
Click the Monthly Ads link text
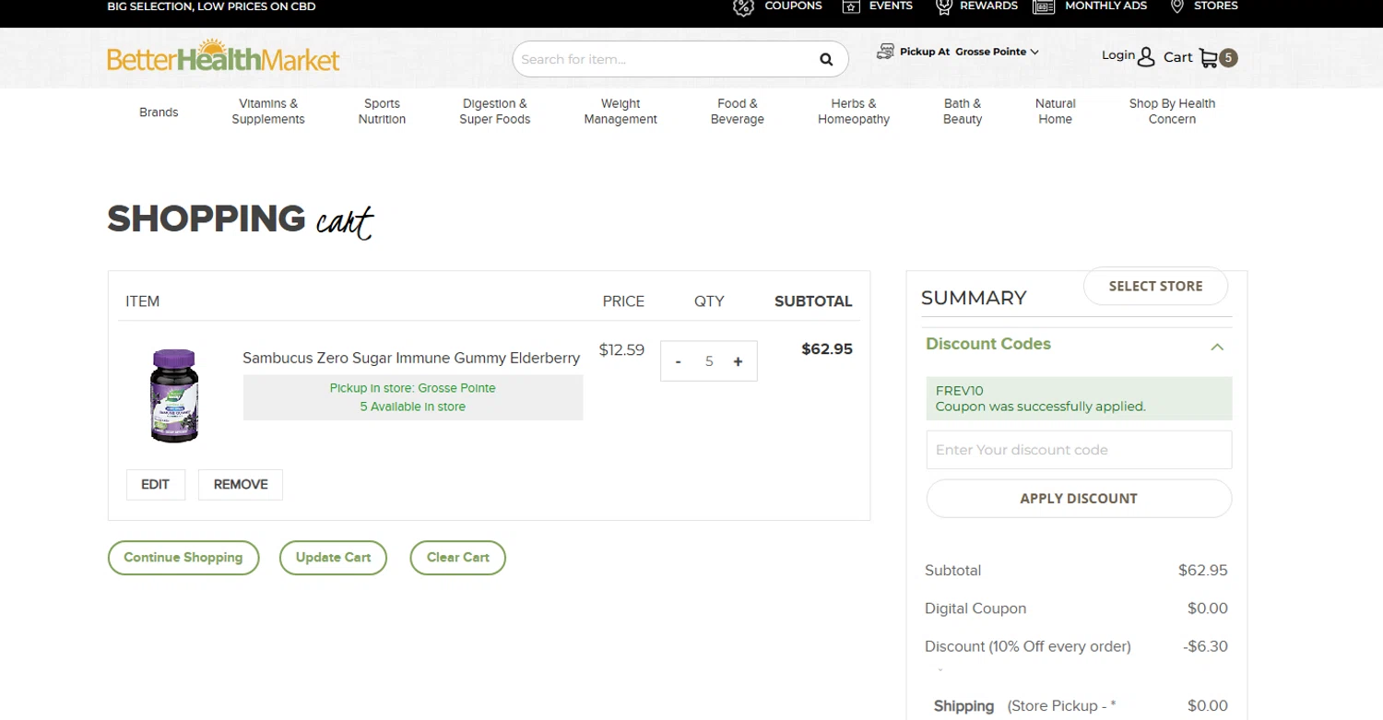(x=1105, y=6)
